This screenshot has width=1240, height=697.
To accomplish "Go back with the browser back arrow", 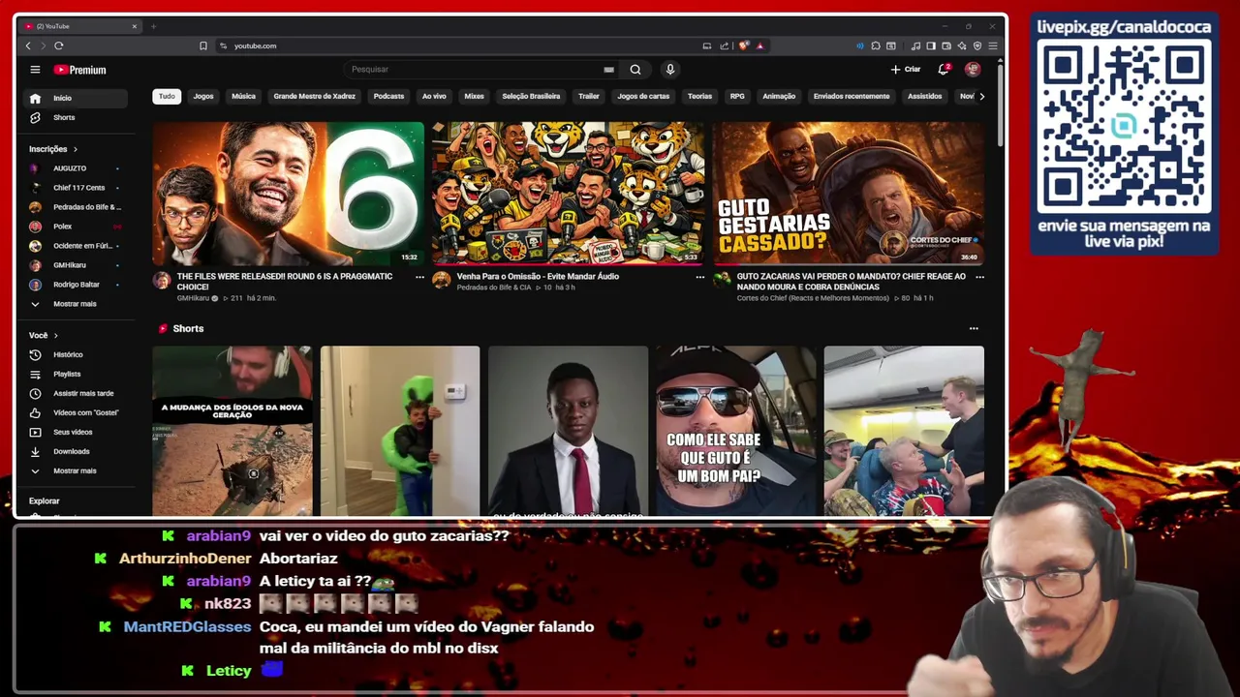I will (x=28, y=45).
